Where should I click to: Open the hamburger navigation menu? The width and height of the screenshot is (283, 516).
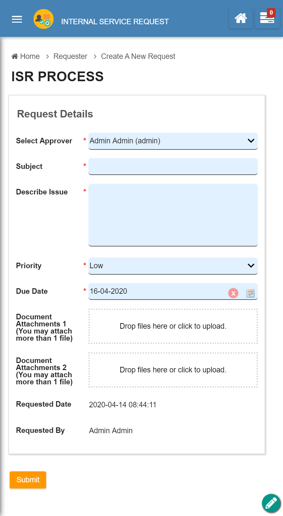coord(17,19)
